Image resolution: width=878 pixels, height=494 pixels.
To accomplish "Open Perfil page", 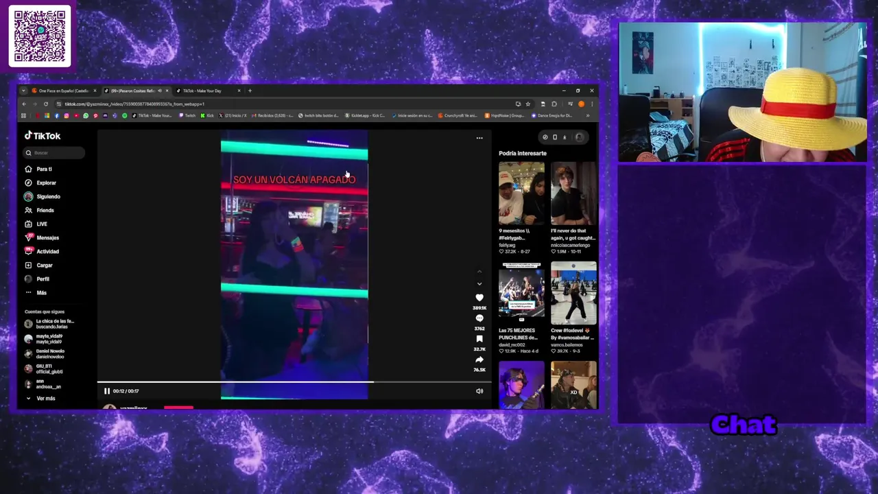I will click(37, 279).
